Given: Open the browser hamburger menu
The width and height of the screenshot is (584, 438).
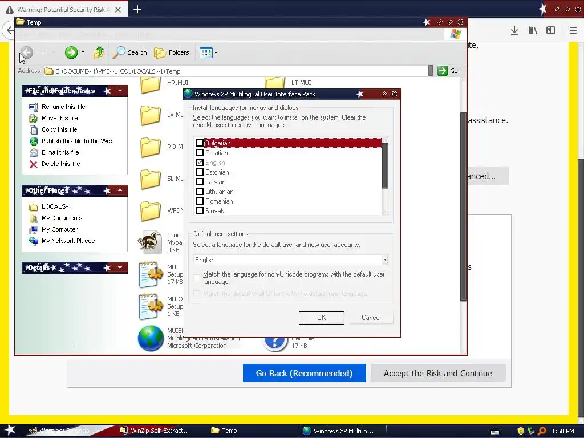Looking at the screenshot, I should click(573, 31).
